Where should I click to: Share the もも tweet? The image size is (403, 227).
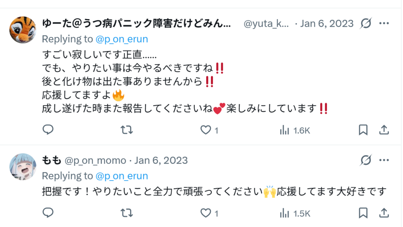tap(384, 213)
